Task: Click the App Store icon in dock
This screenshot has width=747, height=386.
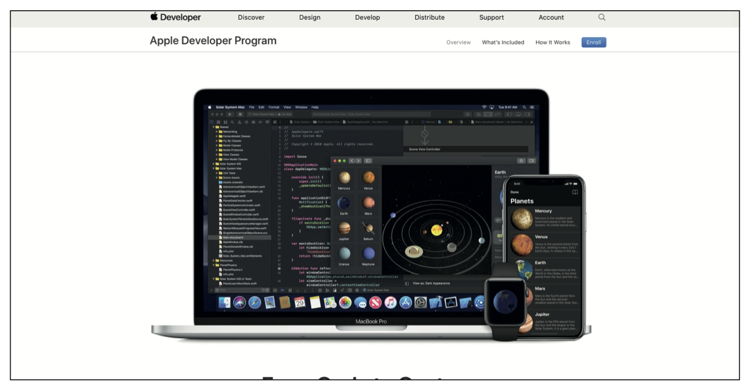Action: (x=406, y=303)
